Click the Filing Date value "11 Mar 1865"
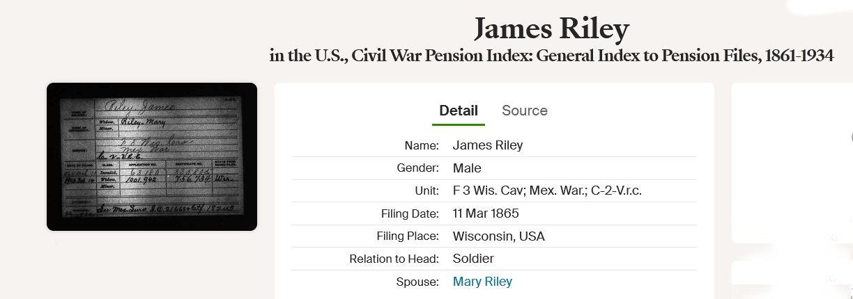Viewport: 853px width, 299px height. pyautogui.click(x=486, y=213)
